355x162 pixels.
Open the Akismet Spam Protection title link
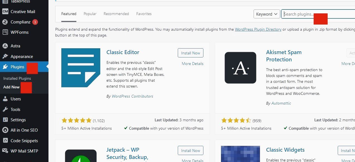284,56
